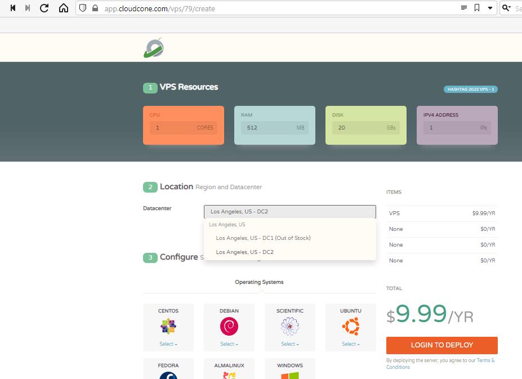Click the CPU cores value field
522x379 pixels.
184,128
